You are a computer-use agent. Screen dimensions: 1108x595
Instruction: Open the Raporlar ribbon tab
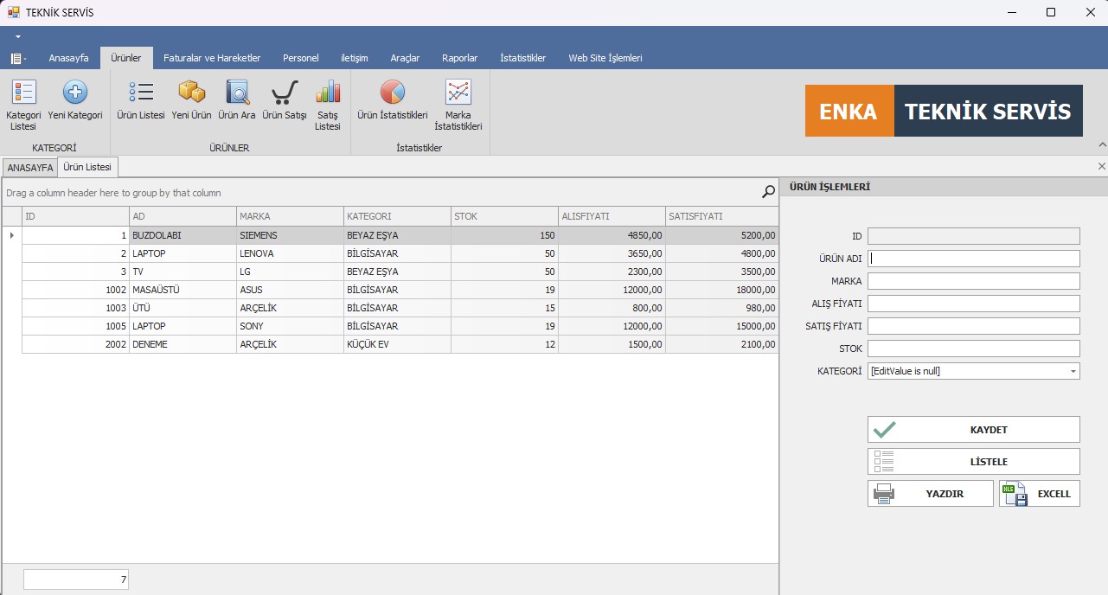pyautogui.click(x=459, y=58)
